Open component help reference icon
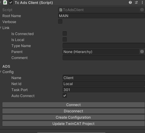The image size is (145, 133). [x=130, y=2]
